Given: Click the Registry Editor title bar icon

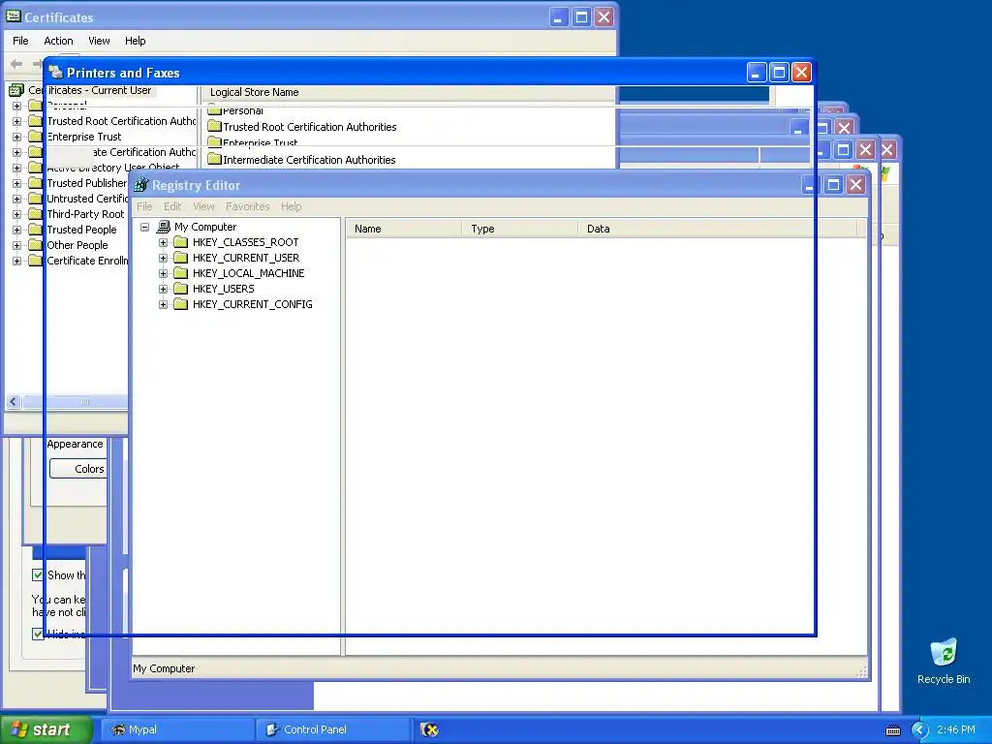Looking at the screenshot, I should [x=140, y=185].
